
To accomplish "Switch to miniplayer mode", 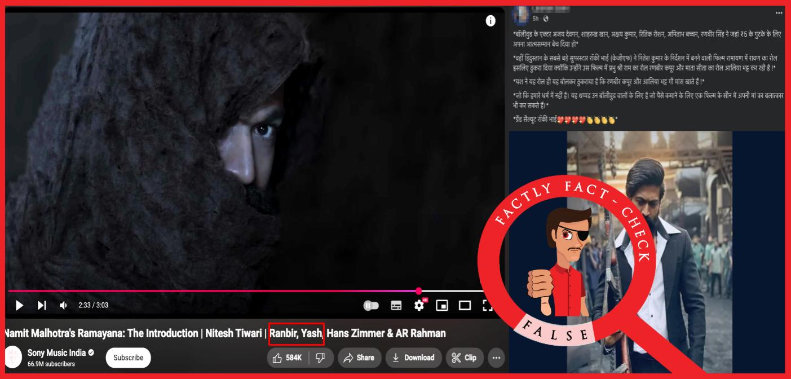I will [442, 305].
